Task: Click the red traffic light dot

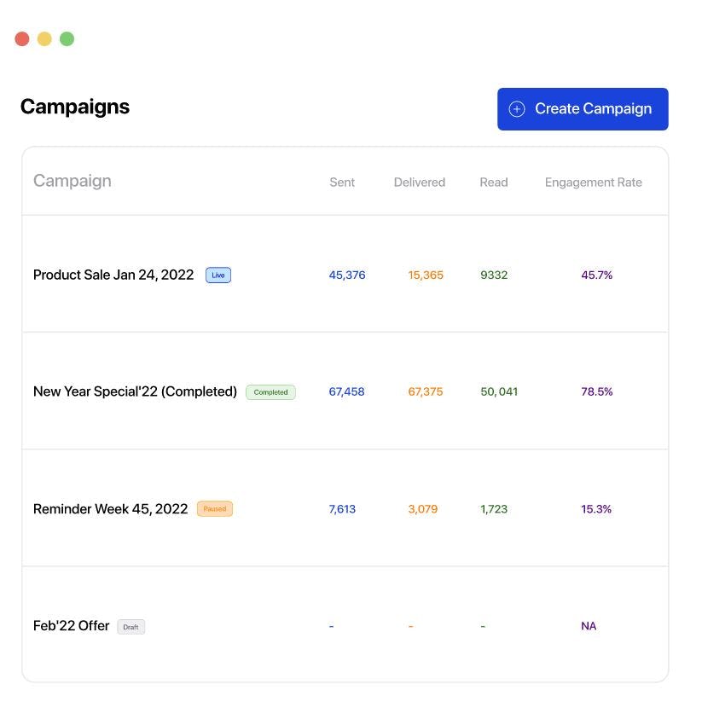Action: (21, 38)
